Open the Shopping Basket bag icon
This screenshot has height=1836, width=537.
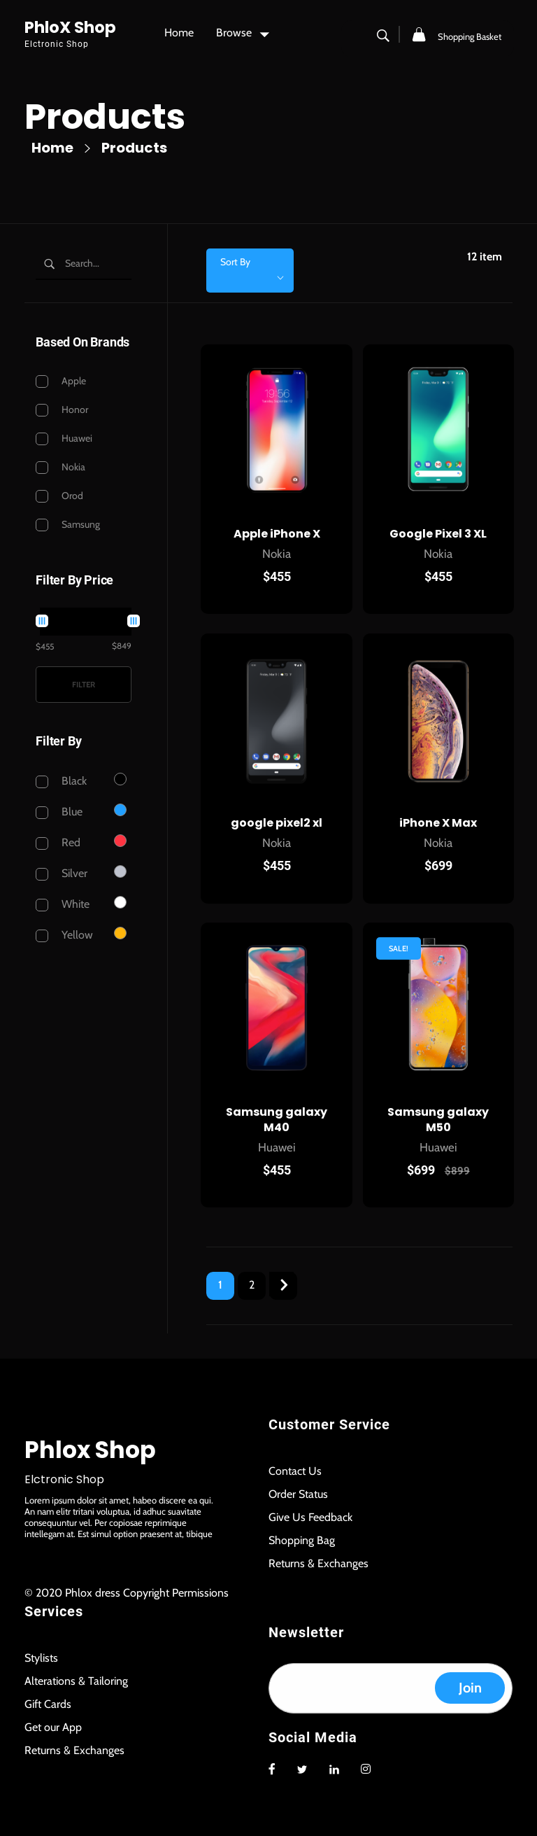tap(419, 34)
